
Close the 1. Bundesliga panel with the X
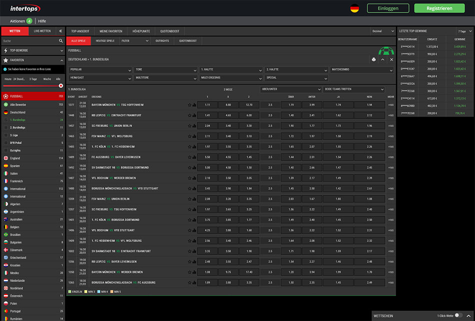(391, 59)
